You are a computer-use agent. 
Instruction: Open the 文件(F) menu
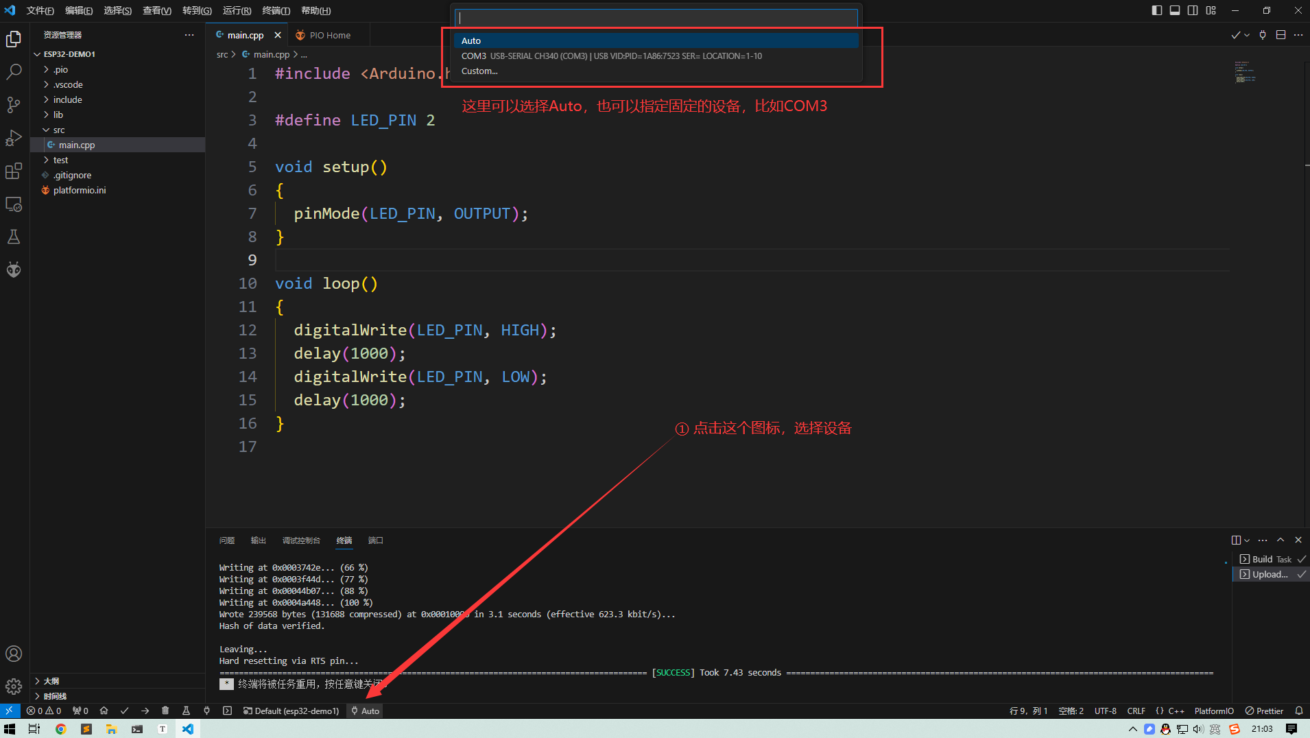pos(40,10)
